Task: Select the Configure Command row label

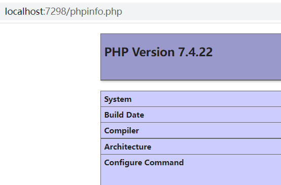Action: point(144,163)
